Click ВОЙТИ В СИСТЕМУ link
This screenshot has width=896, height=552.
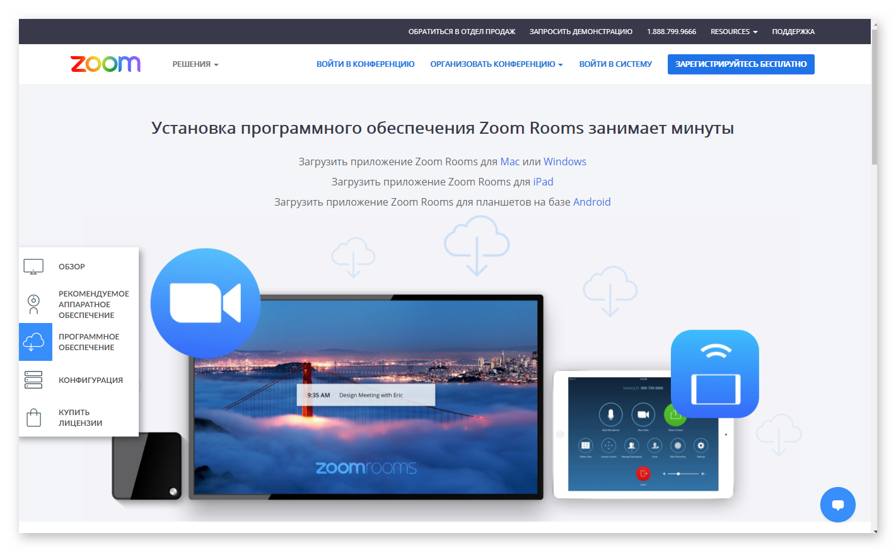(615, 64)
